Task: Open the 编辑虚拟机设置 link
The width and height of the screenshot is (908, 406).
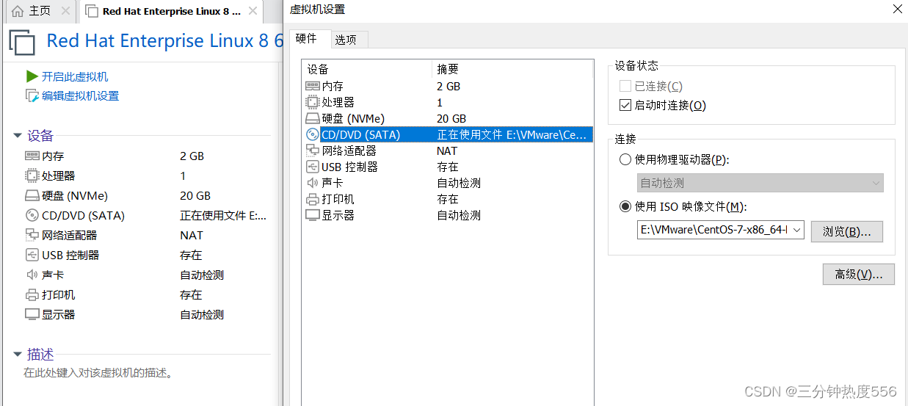Action: click(80, 95)
